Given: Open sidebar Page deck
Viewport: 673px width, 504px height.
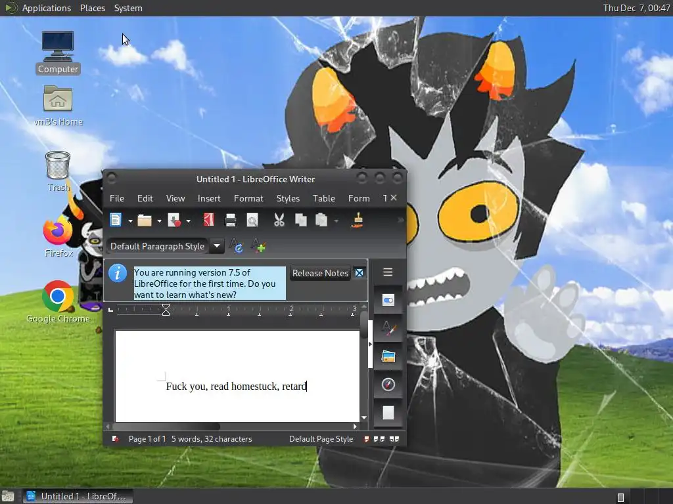Looking at the screenshot, I should coord(388,413).
